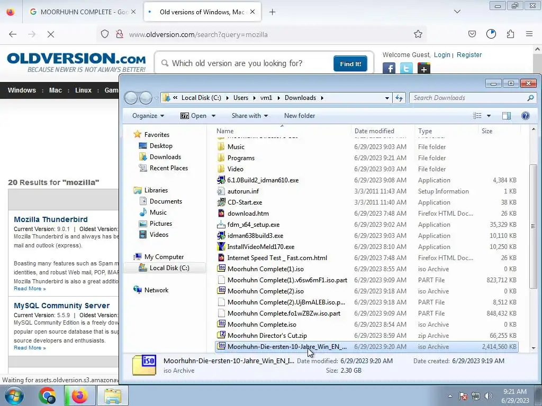Click the Register link
542x406 pixels.
coord(469,54)
